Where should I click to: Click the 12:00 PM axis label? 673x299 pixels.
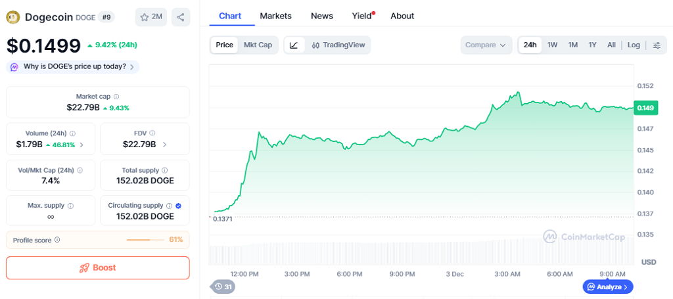click(x=244, y=274)
